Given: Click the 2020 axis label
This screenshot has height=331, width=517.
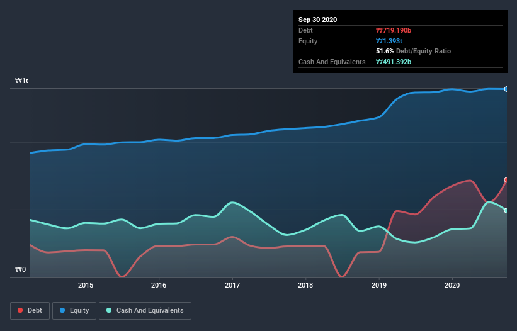Looking at the screenshot, I should pyautogui.click(x=452, y=285).
